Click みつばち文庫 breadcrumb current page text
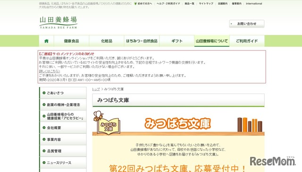Viewport: 302px width, 172px height. (114, 89)
